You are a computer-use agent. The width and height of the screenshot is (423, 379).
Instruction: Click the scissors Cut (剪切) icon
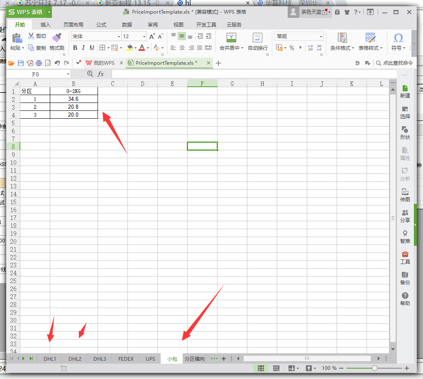31,36
